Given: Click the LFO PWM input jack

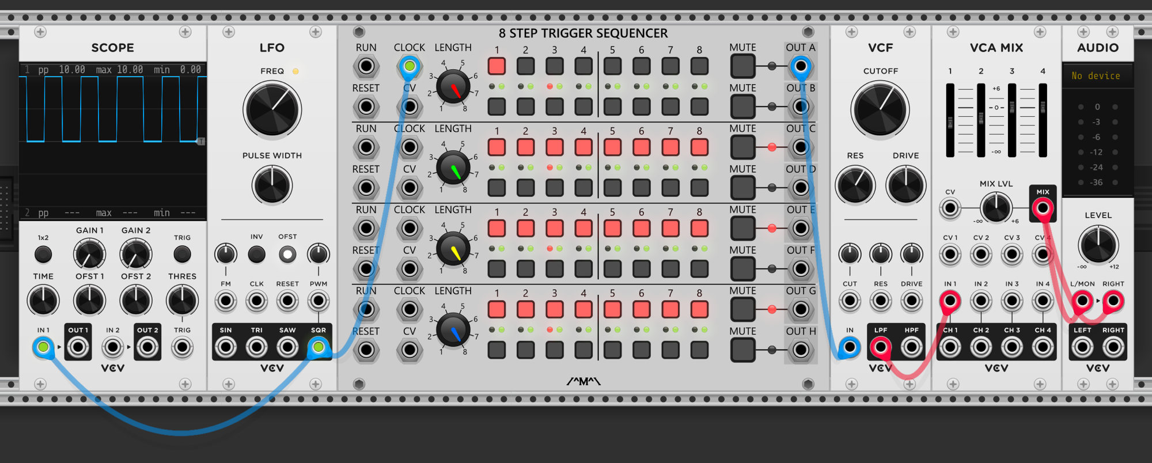Looking at the screenshot, I should pyautogui.click(x=319, y=301).
